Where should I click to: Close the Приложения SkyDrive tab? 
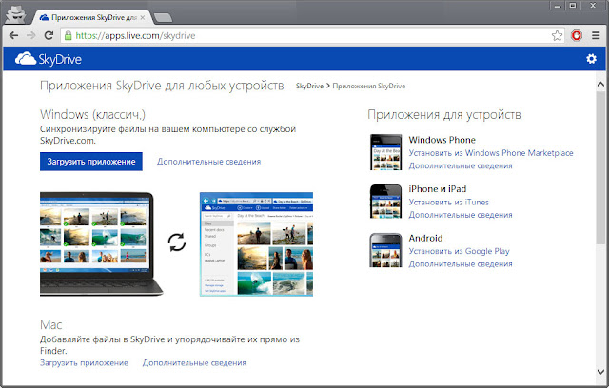click(x=143, y=17)
